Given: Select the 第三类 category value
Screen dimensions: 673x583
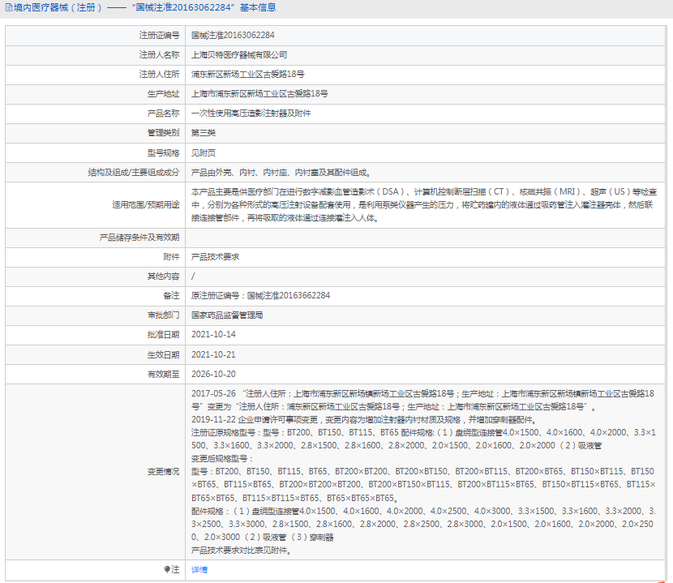Looking at the screenshot, I should (x=203, y=133).
